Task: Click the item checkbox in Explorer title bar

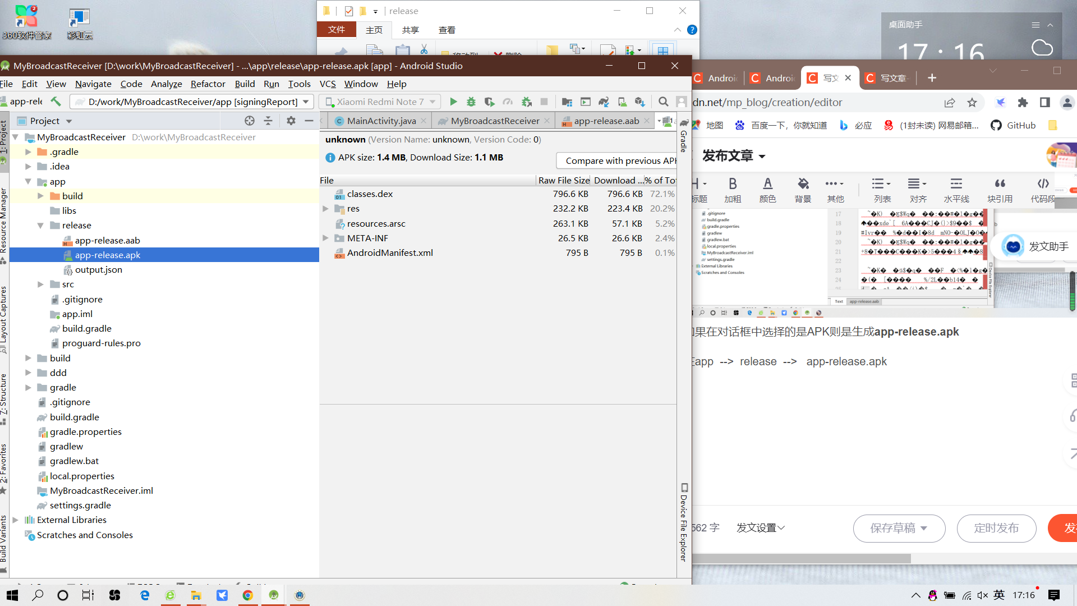Action: tap(349, 11)
